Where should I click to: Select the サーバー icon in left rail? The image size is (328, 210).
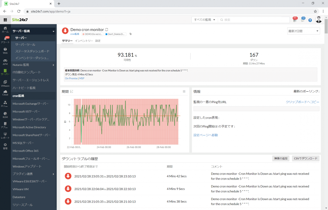click(x=5, y=72)
